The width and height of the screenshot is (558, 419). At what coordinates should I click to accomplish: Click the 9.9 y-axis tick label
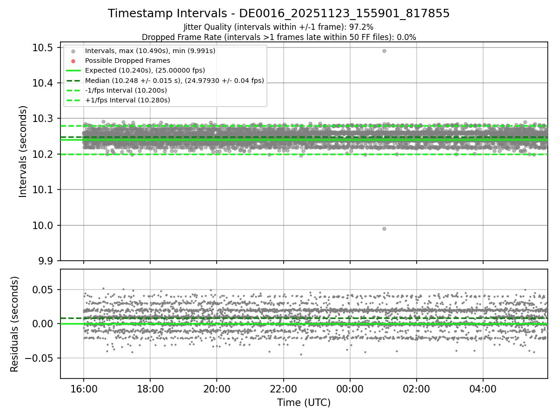(x=46, y=261)
